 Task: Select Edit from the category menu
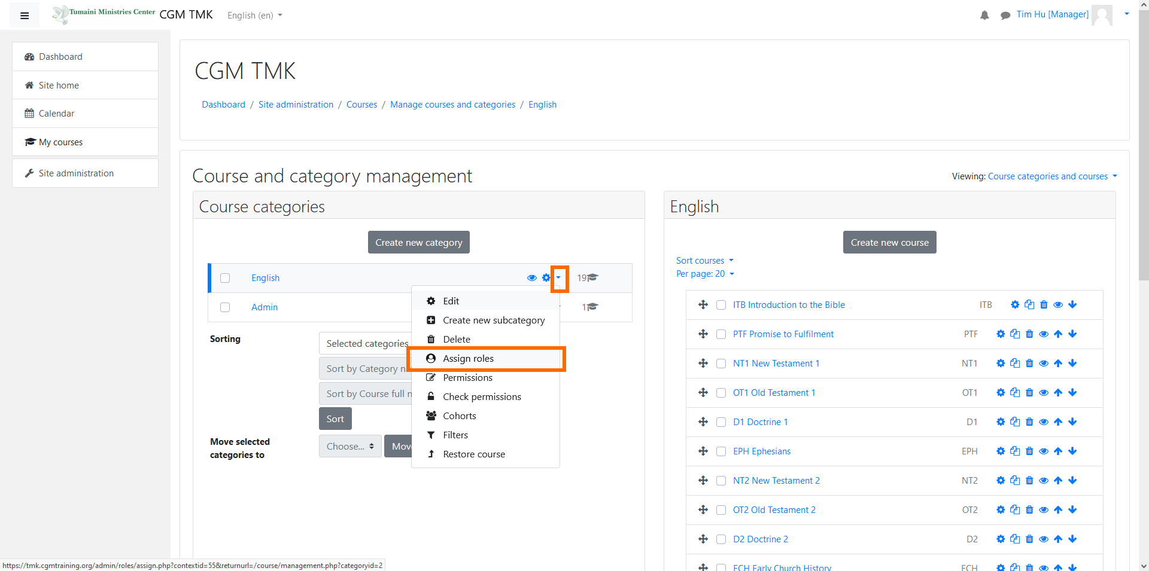[486, 301]
